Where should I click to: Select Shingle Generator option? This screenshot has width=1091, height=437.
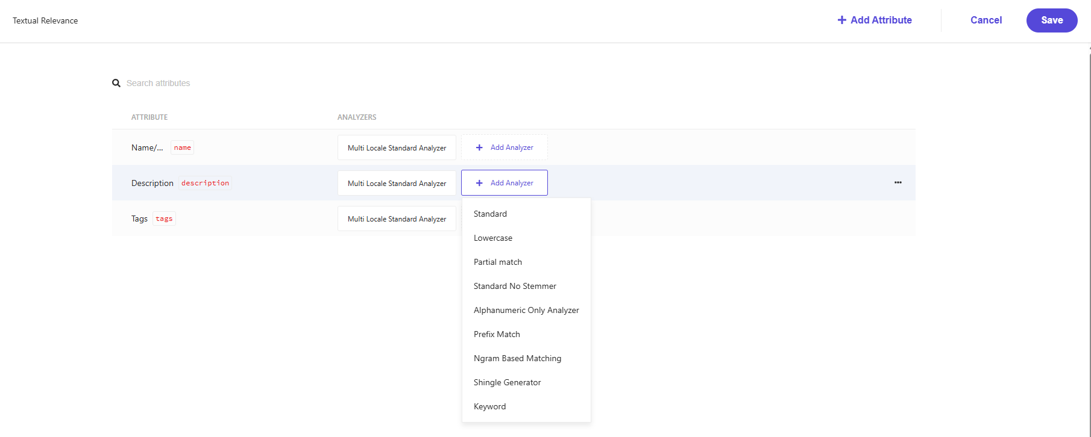(x=507, y=382)
